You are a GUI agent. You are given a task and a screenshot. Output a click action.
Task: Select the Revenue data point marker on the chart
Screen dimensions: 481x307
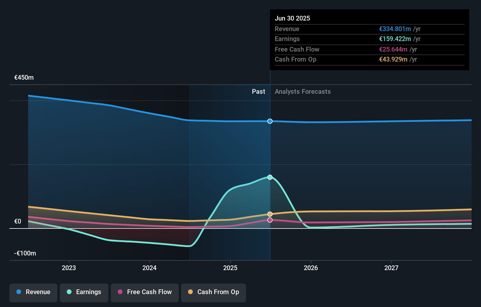(x=270, y=121)
